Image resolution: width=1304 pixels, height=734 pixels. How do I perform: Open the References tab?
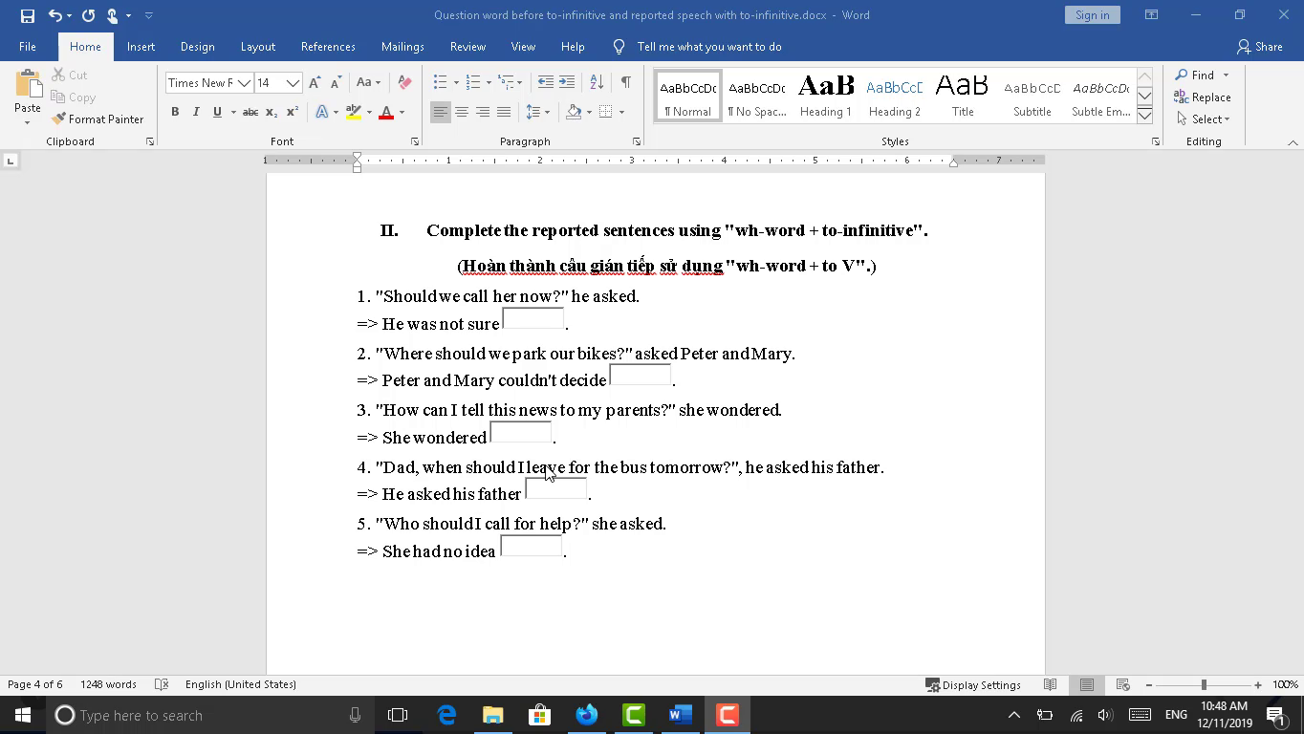[328, 47]
